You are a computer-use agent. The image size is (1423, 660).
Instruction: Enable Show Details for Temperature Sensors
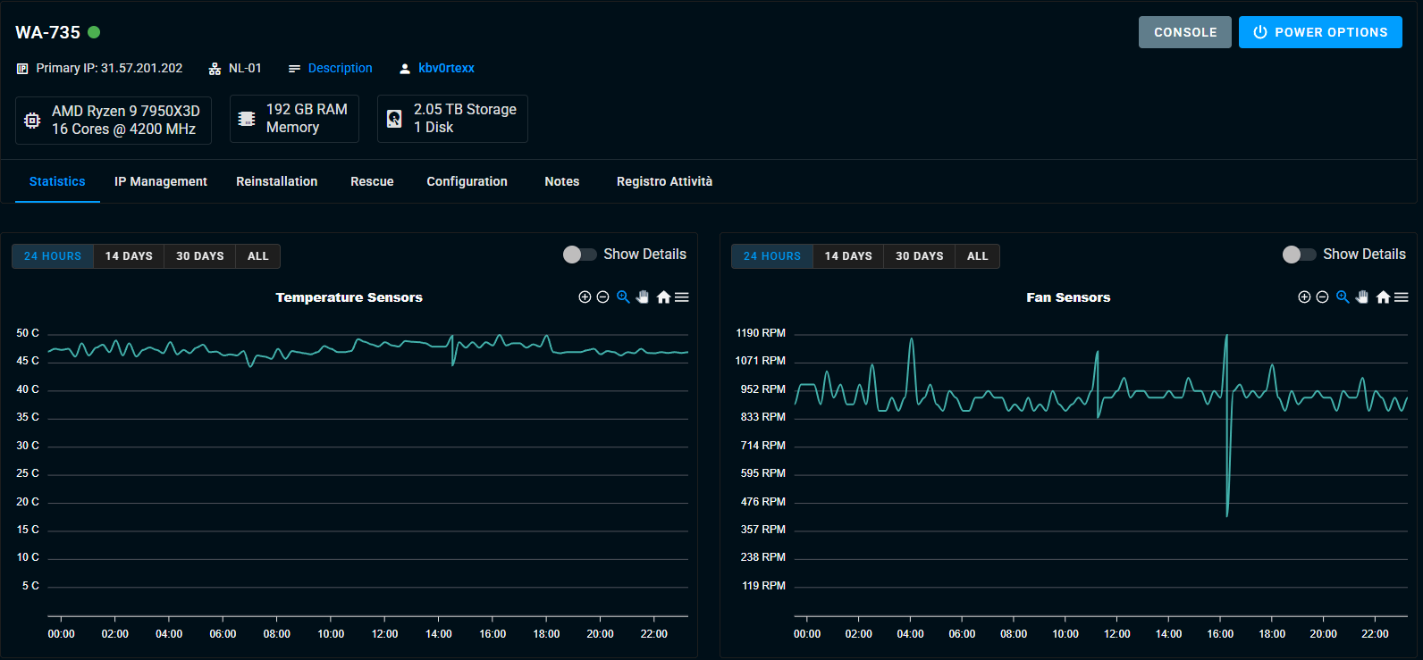(580, 255)
